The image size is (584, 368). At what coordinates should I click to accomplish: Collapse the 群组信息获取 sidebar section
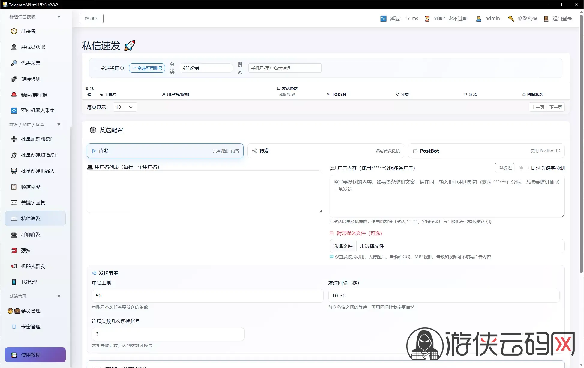click(x=59, y=17)
